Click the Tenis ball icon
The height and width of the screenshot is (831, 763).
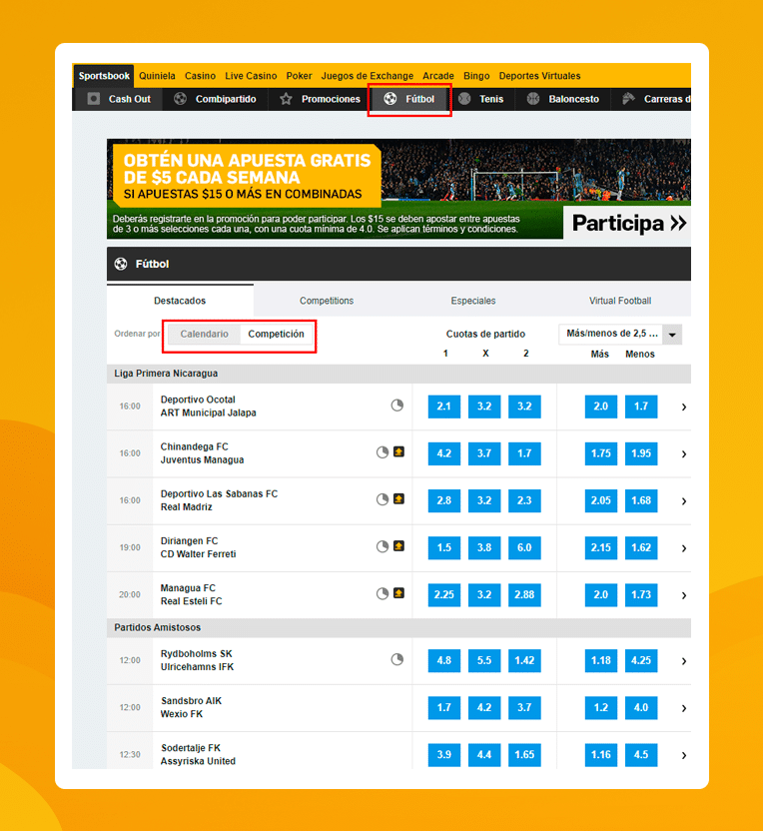click(464, 99)
